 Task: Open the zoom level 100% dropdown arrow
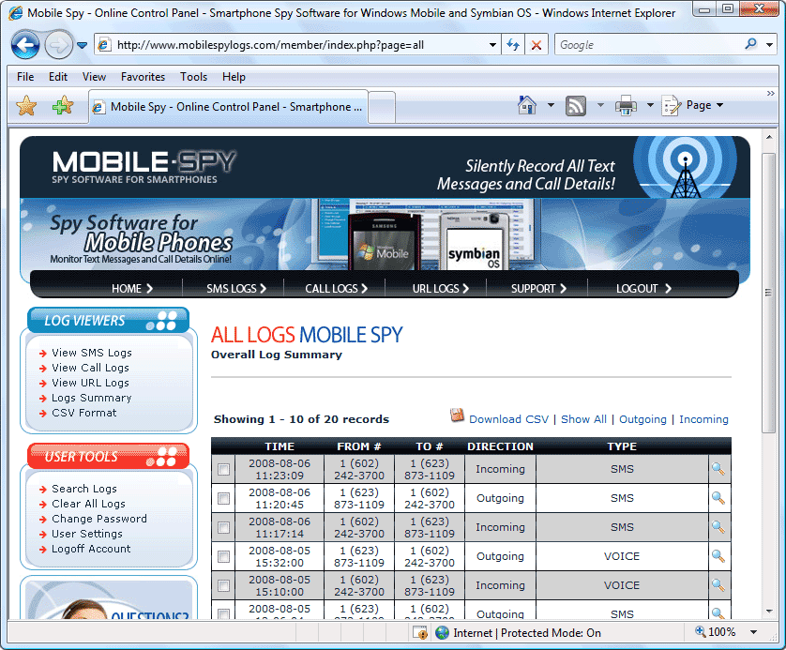[x=753, y=632]
